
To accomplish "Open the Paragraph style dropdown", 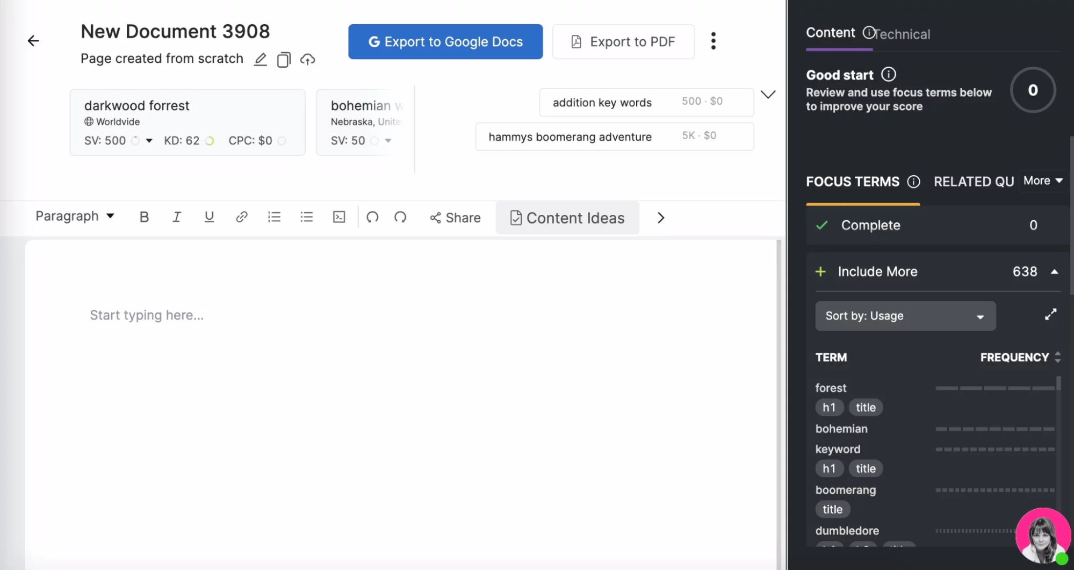I will tap(75, 216).
